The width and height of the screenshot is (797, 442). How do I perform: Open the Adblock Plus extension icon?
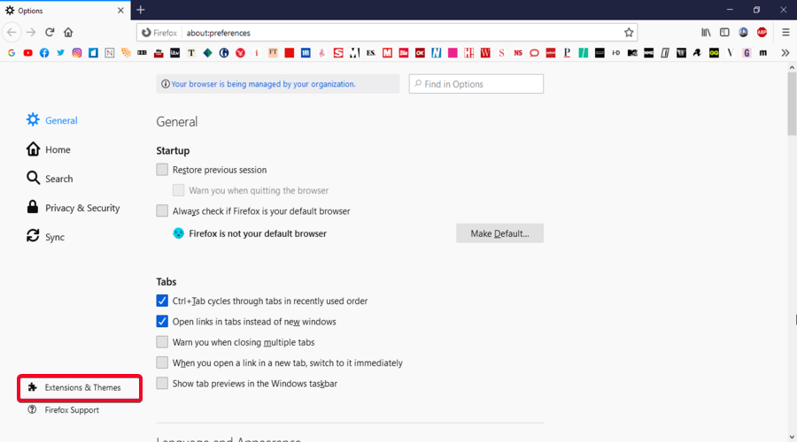tap(762, 33)
